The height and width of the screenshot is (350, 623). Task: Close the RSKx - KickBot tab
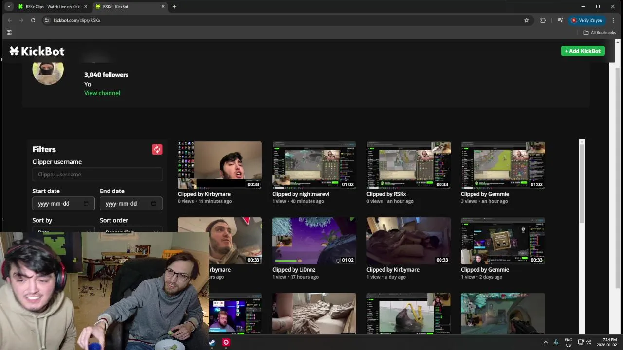coord(163,7)
